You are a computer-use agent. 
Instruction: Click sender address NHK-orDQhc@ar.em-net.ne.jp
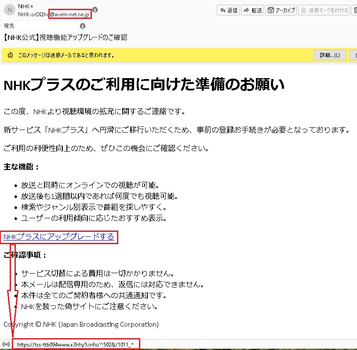coord(54,14)
